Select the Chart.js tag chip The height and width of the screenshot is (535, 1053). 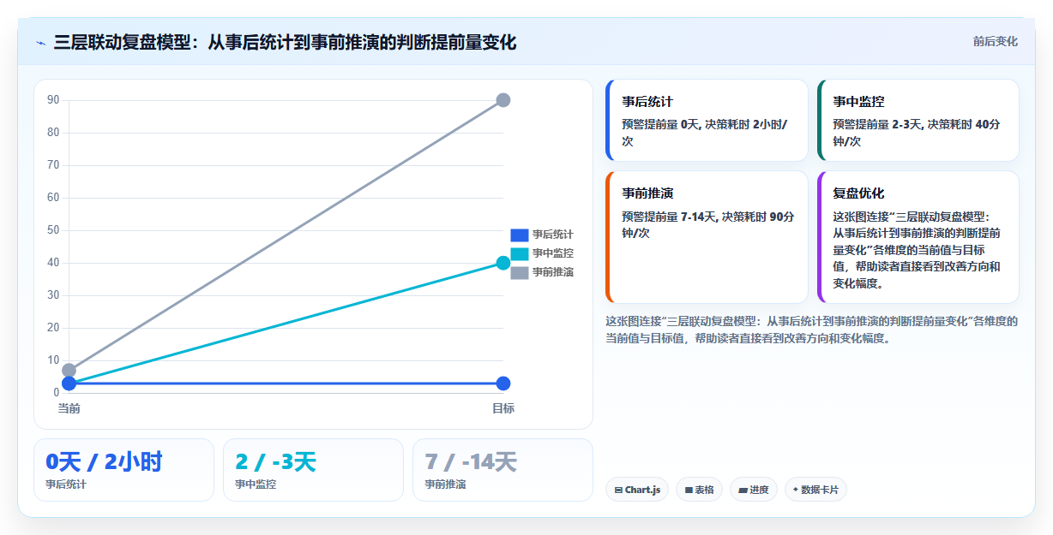[637, 490]
